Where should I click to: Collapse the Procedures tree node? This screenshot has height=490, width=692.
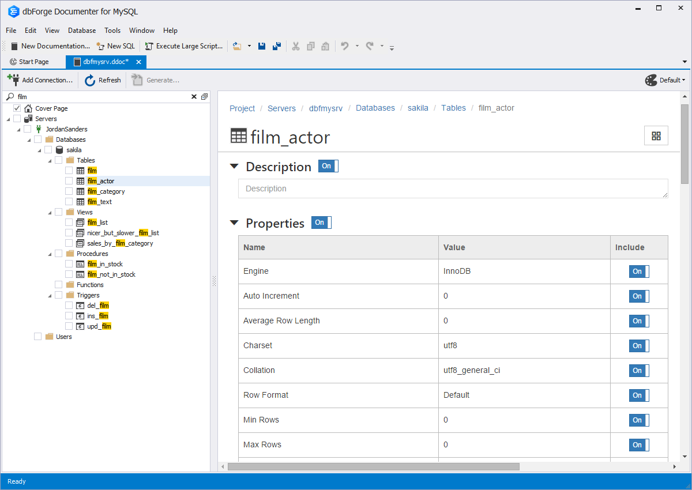tap(50, 254)
